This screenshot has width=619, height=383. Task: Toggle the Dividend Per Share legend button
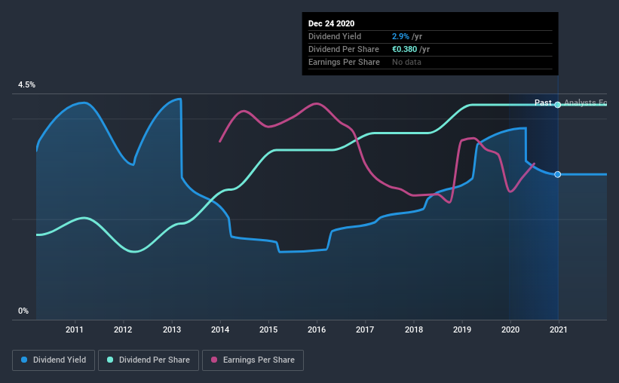tap(149, 360)
